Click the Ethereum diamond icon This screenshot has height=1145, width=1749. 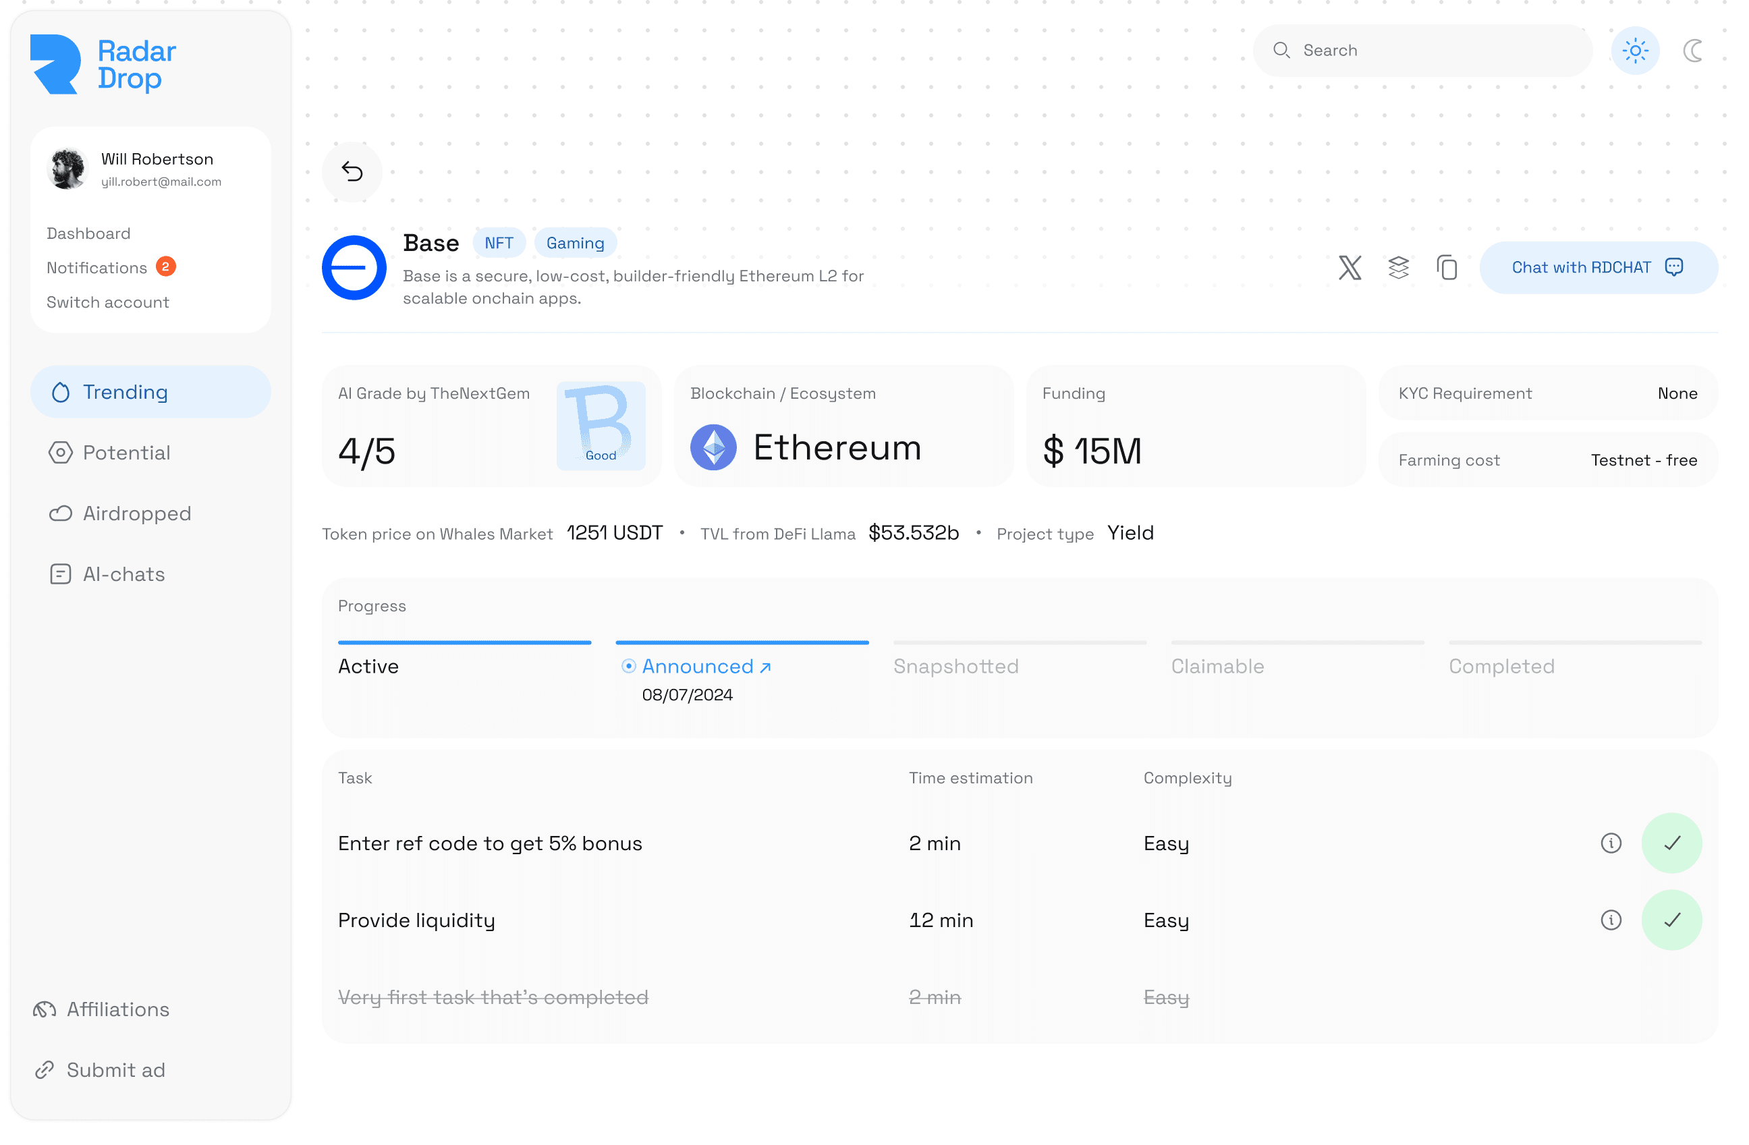(715, 448)
